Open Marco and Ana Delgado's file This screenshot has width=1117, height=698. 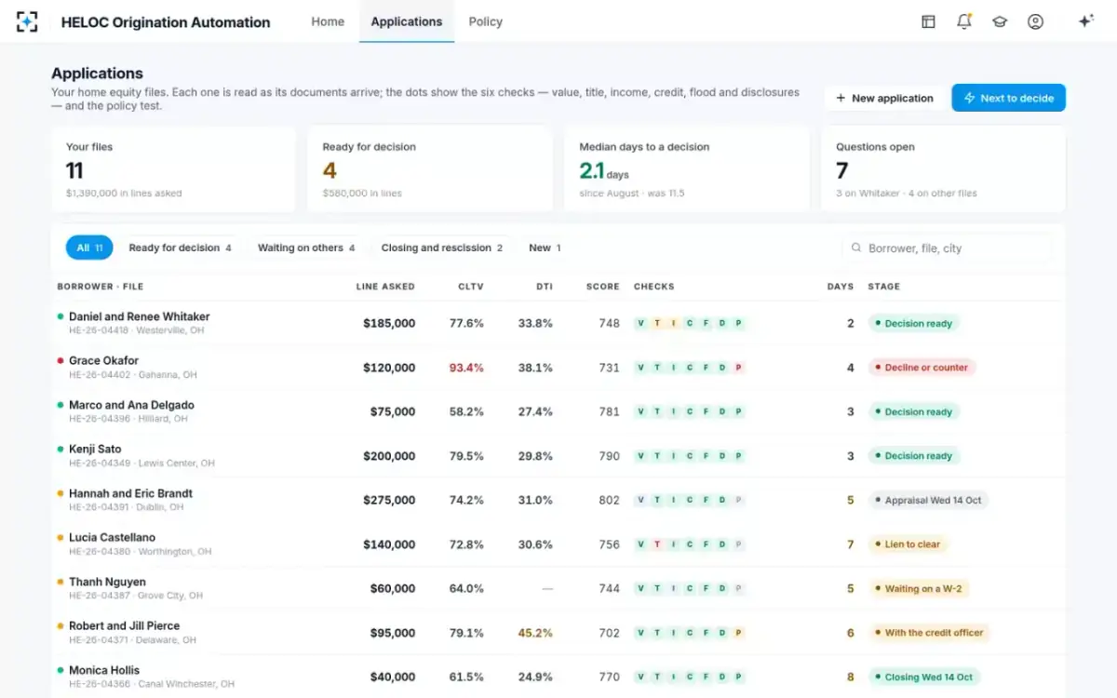(131, 405)
